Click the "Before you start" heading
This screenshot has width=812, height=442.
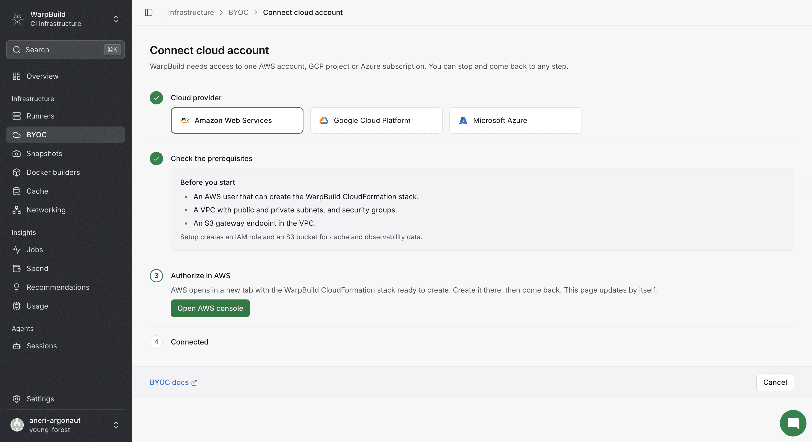click(207, 182)
